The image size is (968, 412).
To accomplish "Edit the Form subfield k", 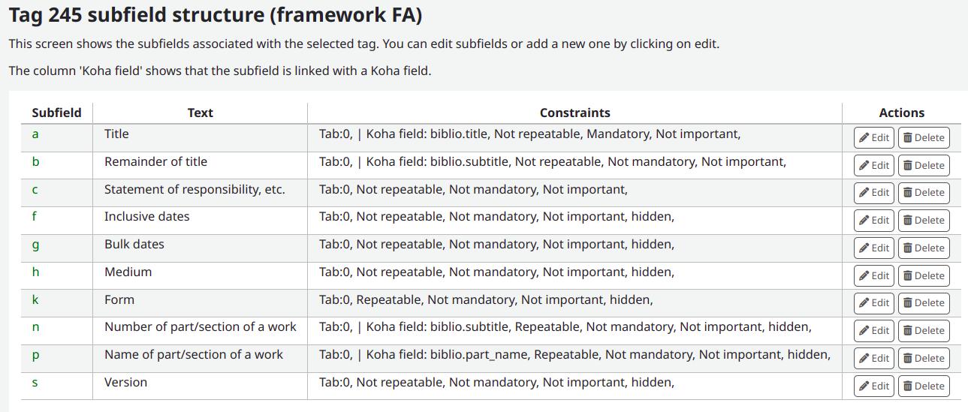I will click(x=874, y=303).
